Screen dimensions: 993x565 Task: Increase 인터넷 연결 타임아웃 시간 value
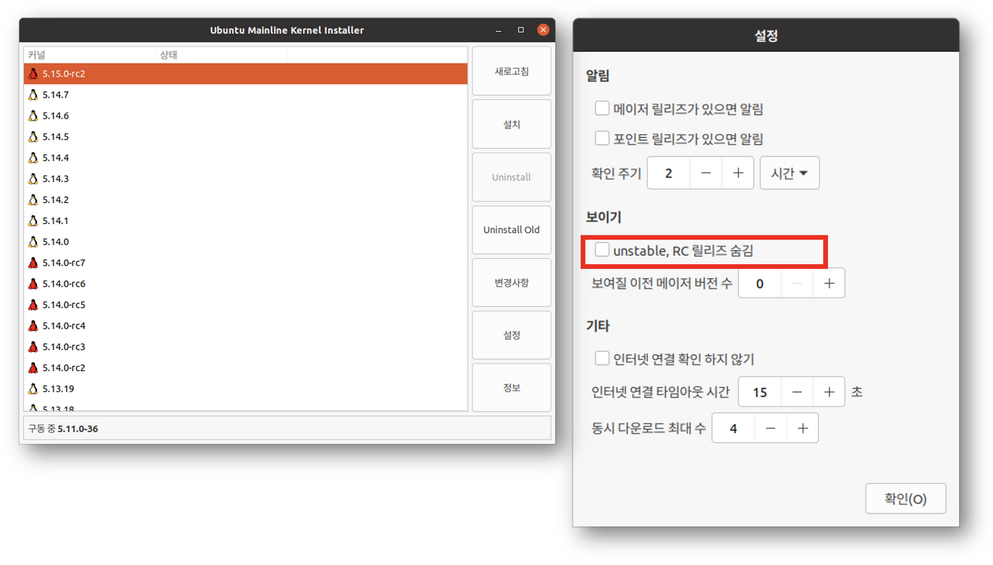click(x=829, y=392)
